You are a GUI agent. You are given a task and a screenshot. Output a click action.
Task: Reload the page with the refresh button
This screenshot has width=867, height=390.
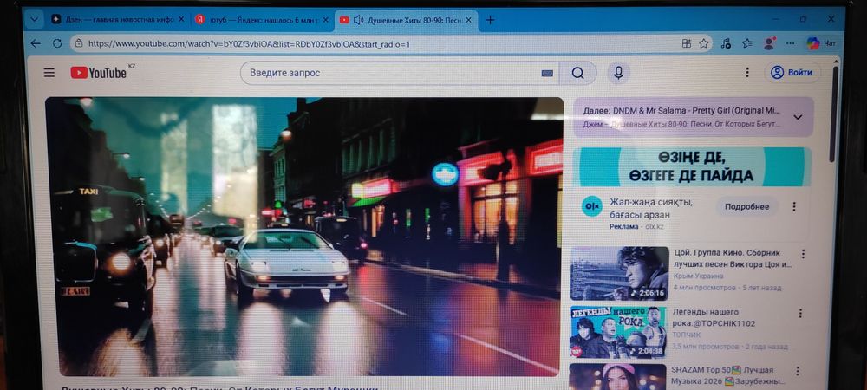[58, 43]
